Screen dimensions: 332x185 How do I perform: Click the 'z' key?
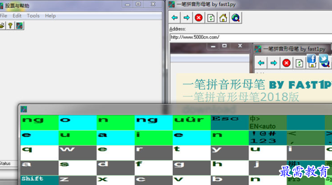point(78,180)
